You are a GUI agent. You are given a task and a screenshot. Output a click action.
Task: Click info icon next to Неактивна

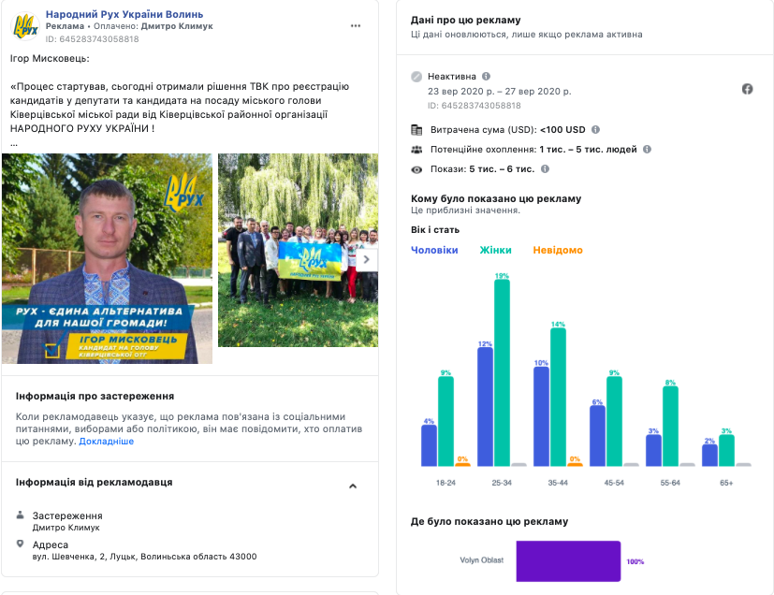pos(486,77)
